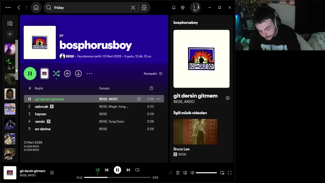Open the mini player
The width and height of the screenshot is (325, 183).
pyautogui.click(x=222, y=173)
